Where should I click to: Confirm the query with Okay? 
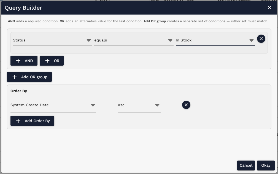(266, 165)
